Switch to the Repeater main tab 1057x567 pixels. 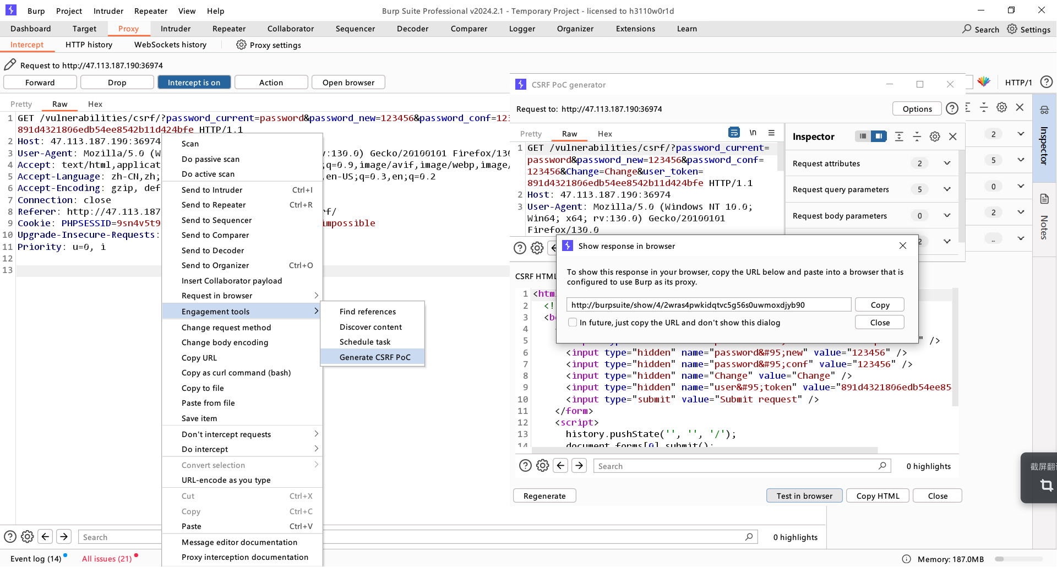[229, 29]
